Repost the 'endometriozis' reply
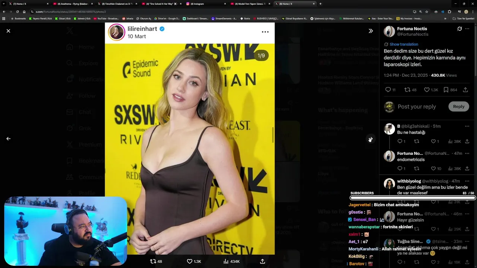The image size is (477, 268). [x=417, y=169]
